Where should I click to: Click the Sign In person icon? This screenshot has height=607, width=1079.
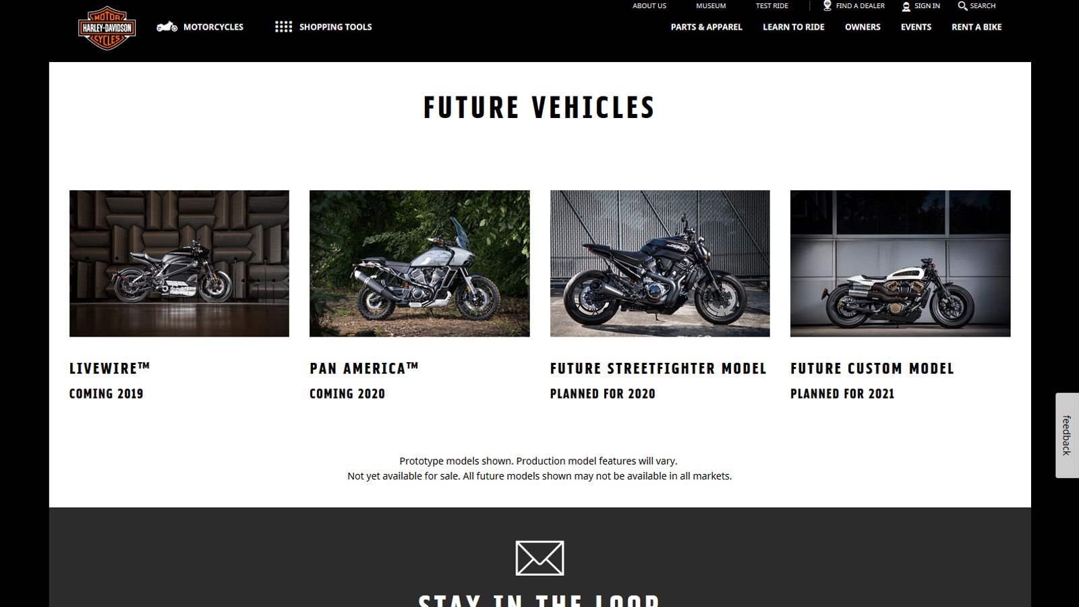pyautogui.click(x=906, y=6)
